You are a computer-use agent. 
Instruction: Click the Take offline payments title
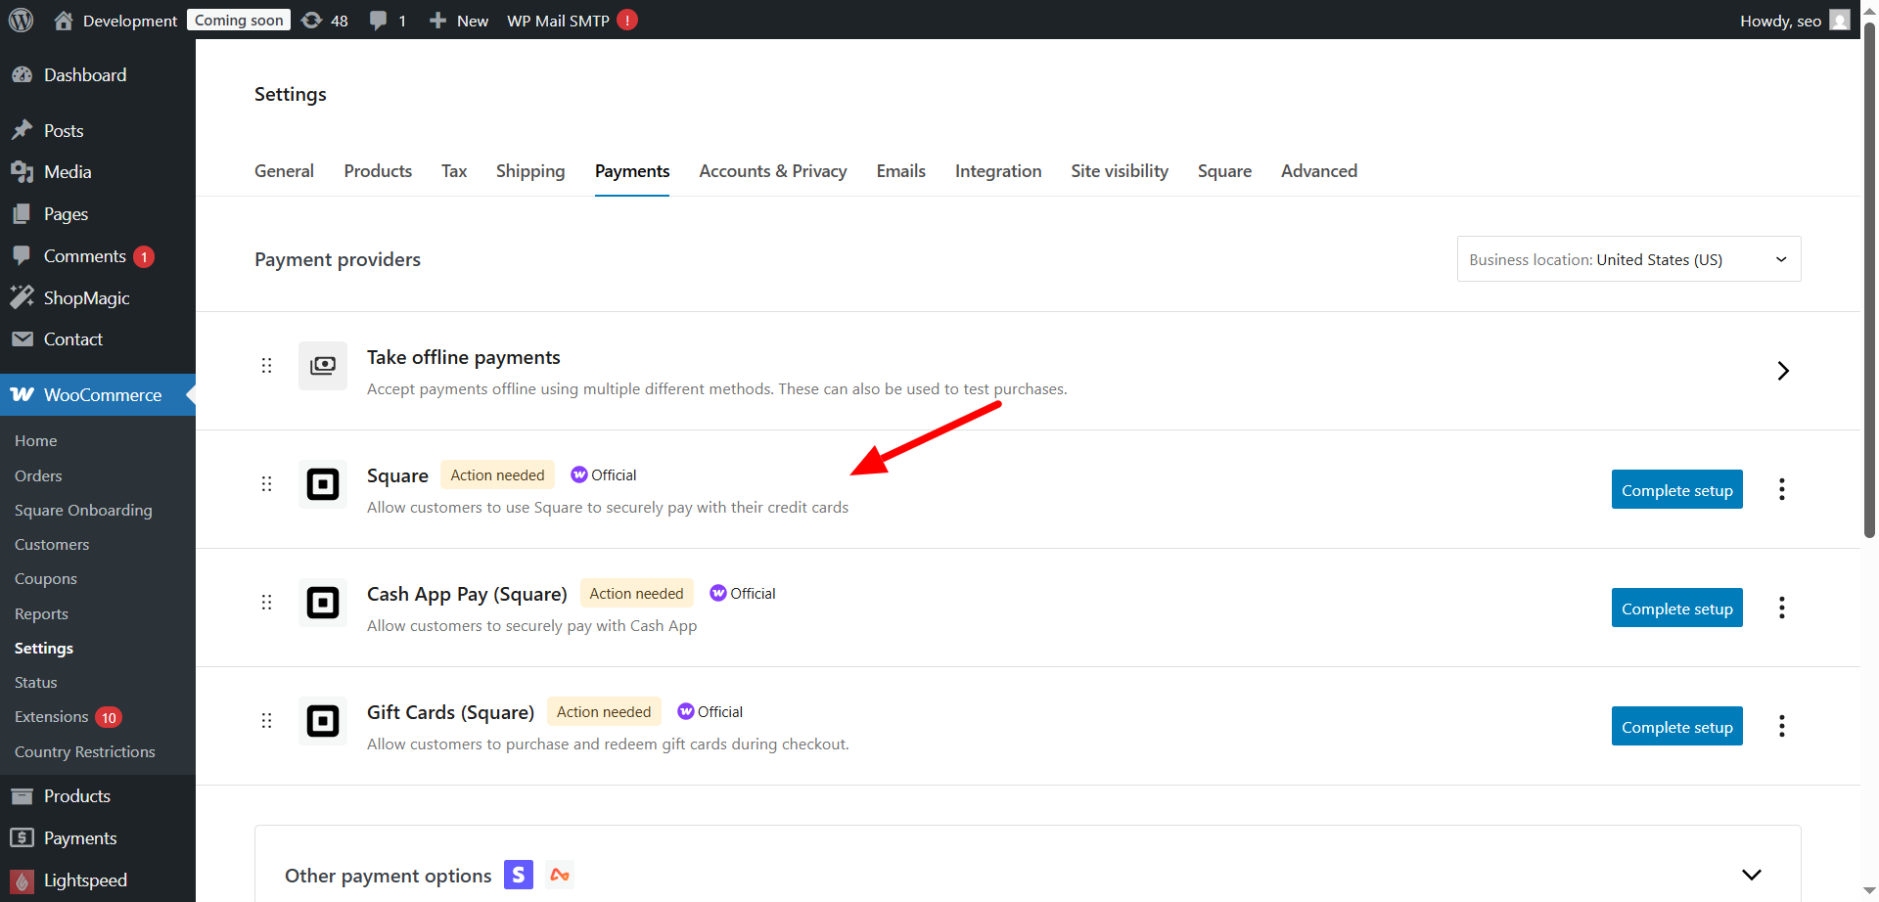(x=464, y=357)
